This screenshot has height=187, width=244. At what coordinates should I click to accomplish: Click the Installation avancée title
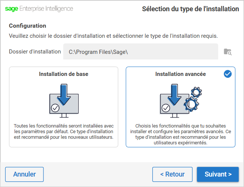tap(180, 74)
